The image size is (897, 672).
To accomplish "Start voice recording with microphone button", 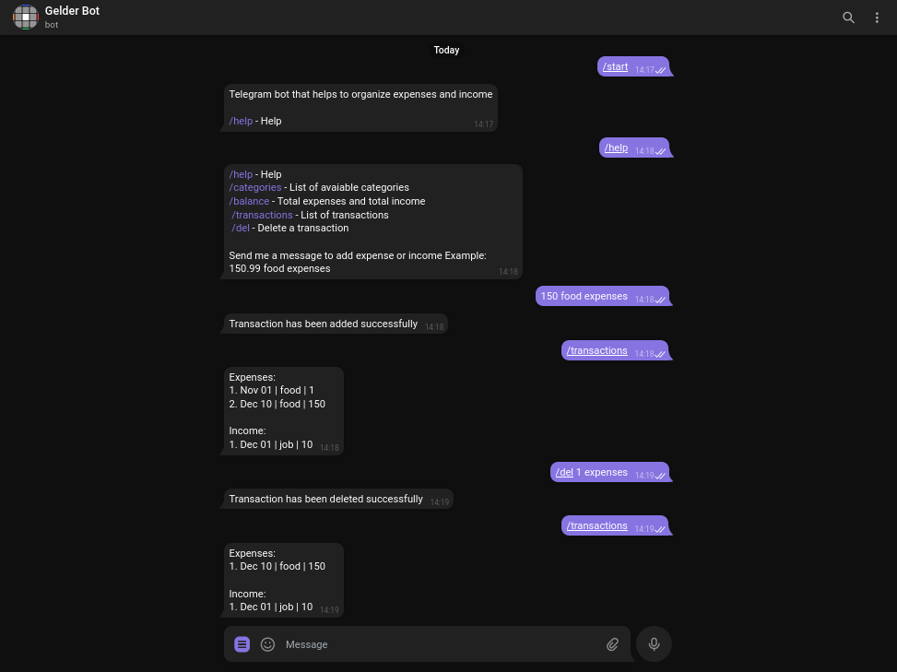I will click(x=654, y=644).
